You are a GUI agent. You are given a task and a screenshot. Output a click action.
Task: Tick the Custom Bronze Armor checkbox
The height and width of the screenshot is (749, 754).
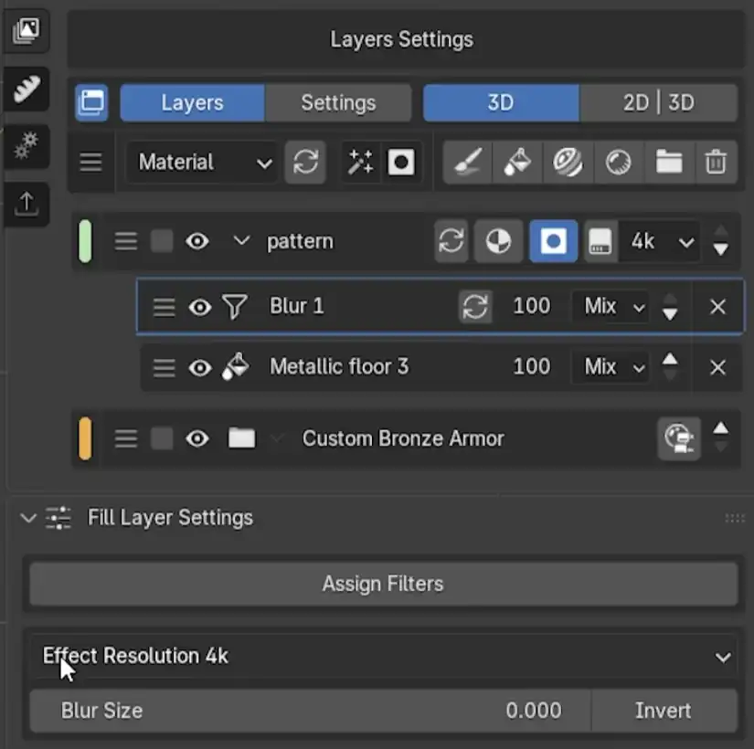pyautogui.click(x=162, y=438)
